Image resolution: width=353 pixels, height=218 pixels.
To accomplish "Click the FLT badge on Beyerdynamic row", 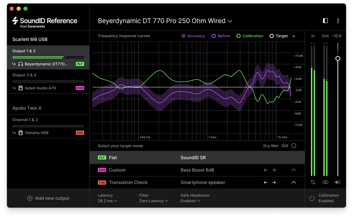I will [80, 64].
